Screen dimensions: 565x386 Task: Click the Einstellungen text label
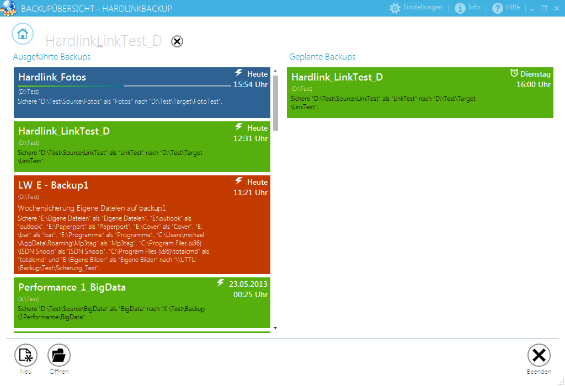423,8
